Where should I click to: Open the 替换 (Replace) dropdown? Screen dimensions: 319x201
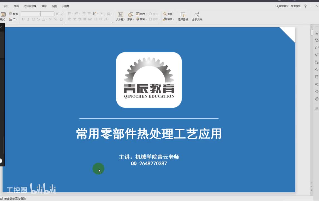[x=169, y=19]
